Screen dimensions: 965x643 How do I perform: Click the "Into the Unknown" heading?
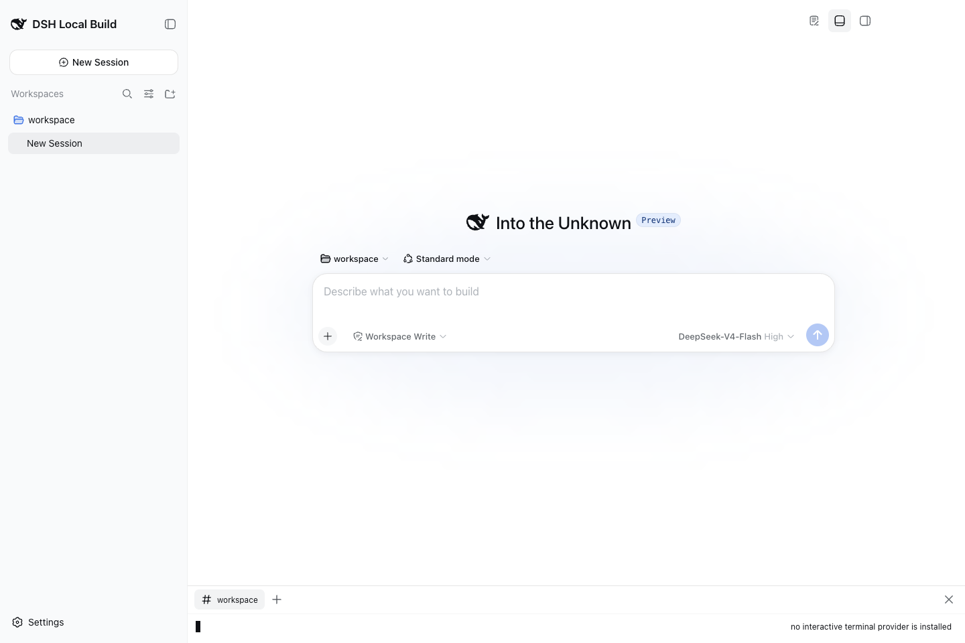click(564, 223)
